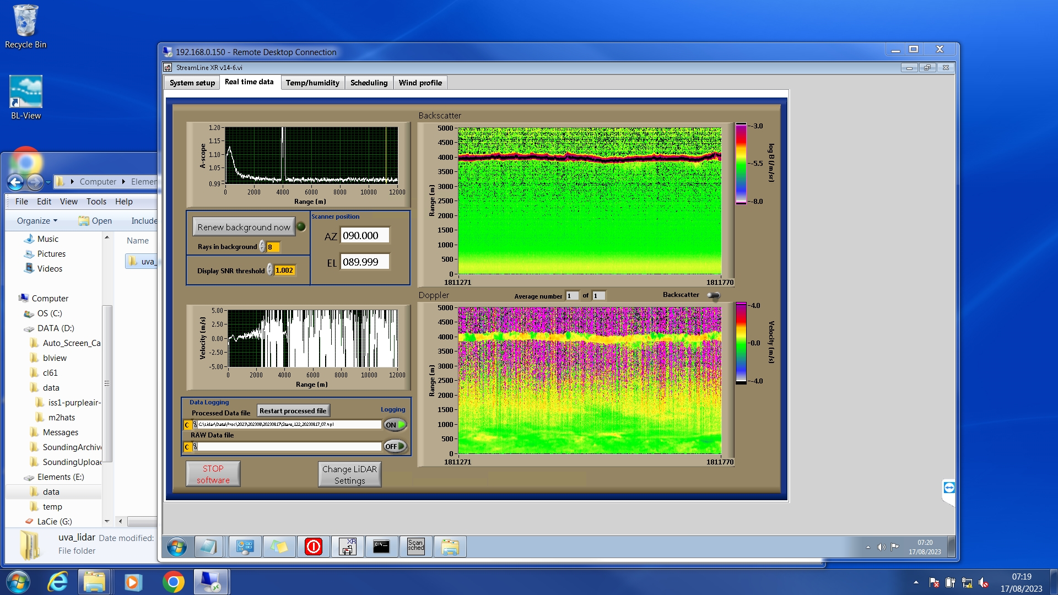Open the Temp/humidity tab

(x=312, y=83)
